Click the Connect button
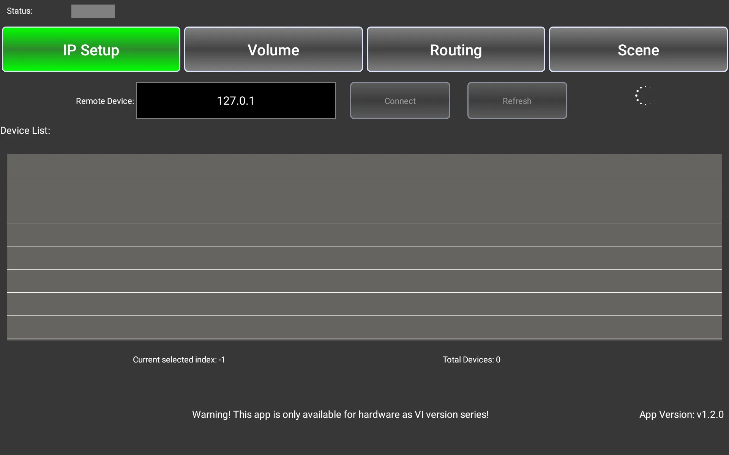729x455 pixels. click(x=400, y=100)
